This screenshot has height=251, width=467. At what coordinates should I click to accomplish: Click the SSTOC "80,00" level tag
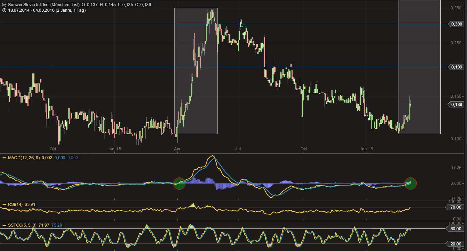(455, 229)
